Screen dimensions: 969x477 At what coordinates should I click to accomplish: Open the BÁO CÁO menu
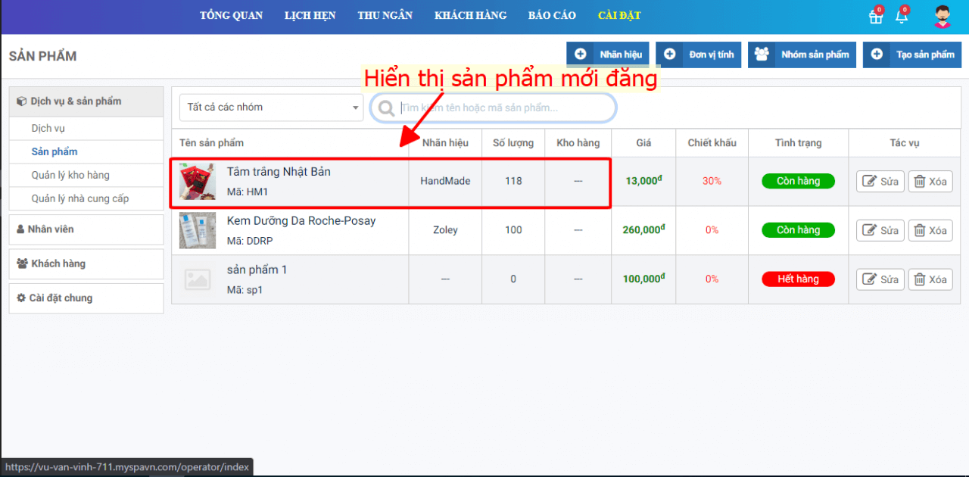point(552,16)
